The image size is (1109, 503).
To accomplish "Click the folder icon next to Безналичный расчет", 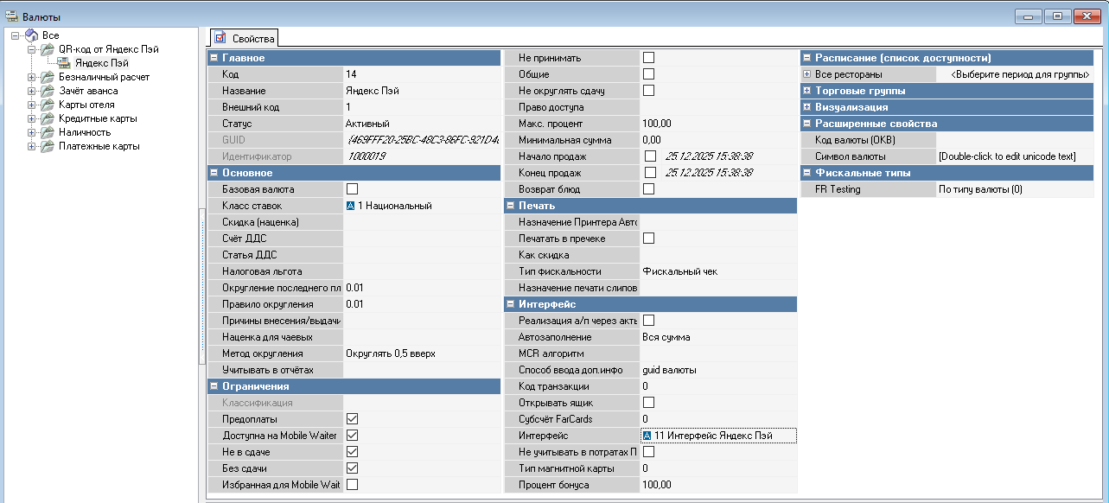I will [x=48, y=77].
